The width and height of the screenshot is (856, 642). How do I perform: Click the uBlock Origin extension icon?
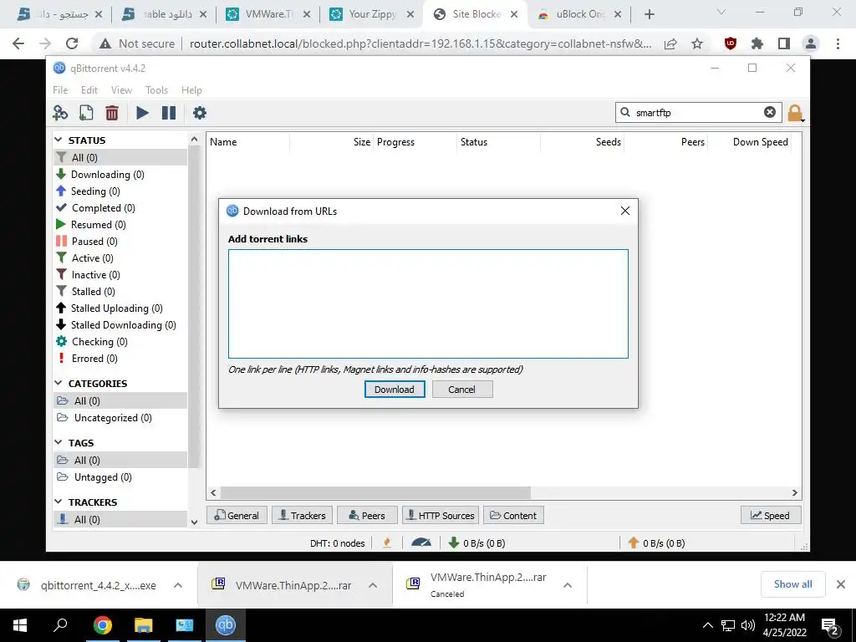pos(730,43)
